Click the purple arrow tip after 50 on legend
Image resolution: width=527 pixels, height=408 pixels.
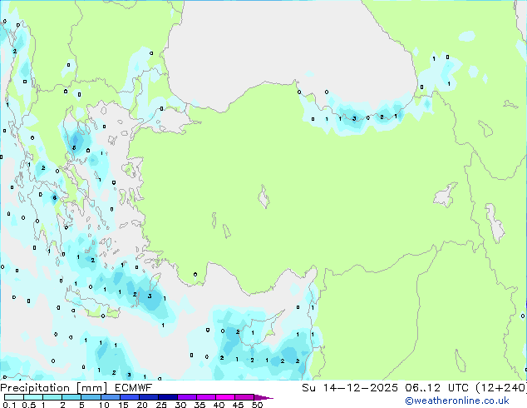tap(263, 397)
